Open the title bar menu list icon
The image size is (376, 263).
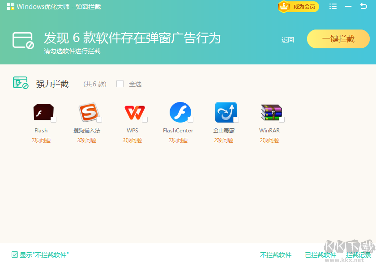coord(333,7)
